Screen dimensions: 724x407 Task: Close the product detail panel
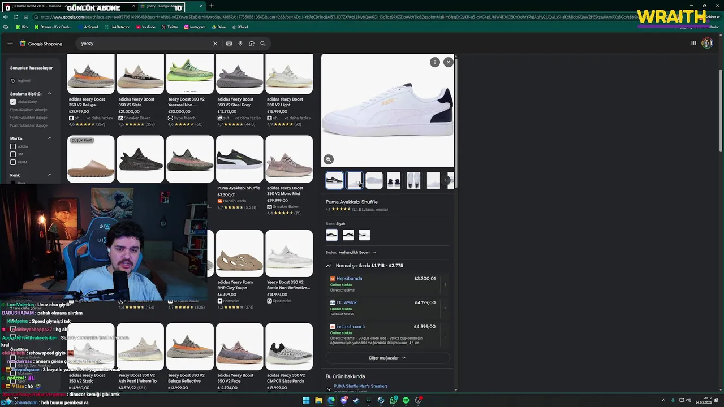(449, 62)
